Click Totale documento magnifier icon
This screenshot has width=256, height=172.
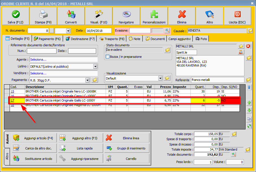[x=234, y=154]
